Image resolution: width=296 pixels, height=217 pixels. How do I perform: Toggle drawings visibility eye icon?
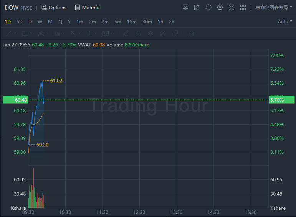pyautogui.click(x=150, y=34)
